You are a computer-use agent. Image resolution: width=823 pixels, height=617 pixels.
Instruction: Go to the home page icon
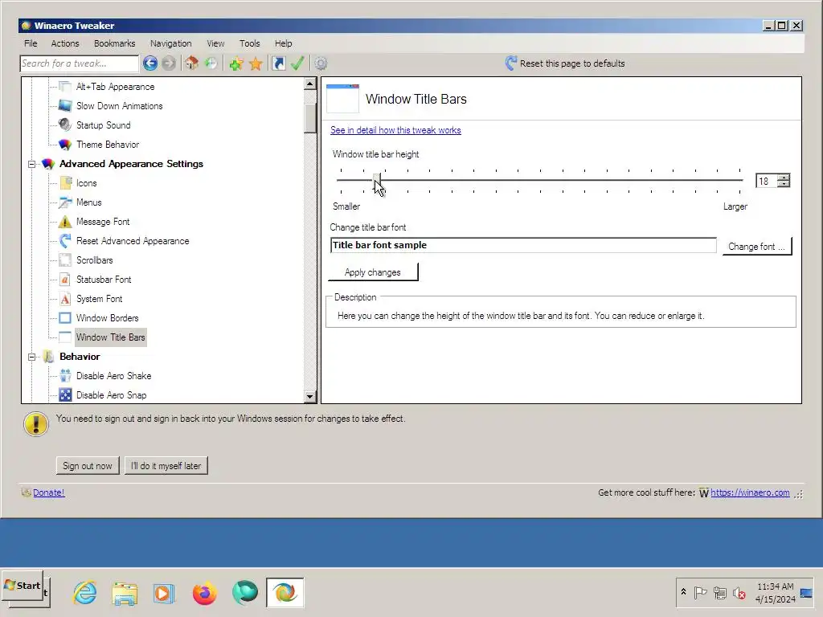coord(191,63)
